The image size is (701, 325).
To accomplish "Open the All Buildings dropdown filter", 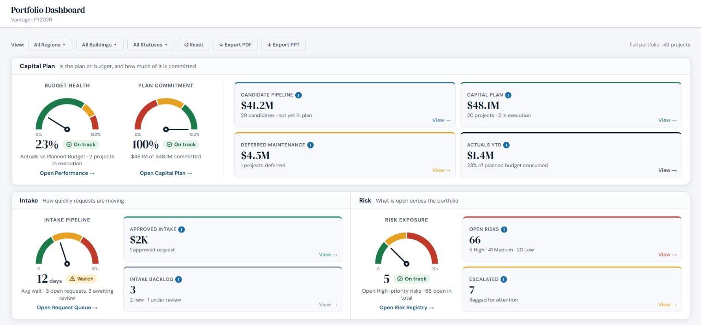I will pos(100,45).
